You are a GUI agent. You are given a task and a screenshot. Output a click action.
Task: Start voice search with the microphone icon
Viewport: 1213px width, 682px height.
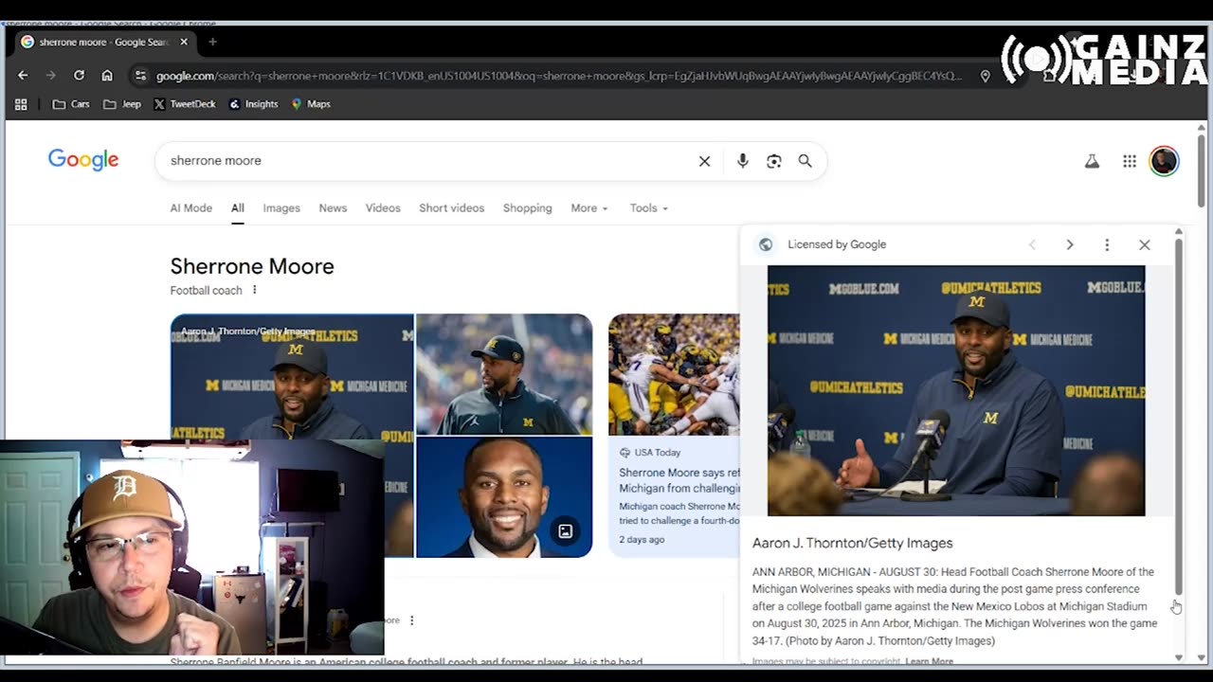(743, 161)
